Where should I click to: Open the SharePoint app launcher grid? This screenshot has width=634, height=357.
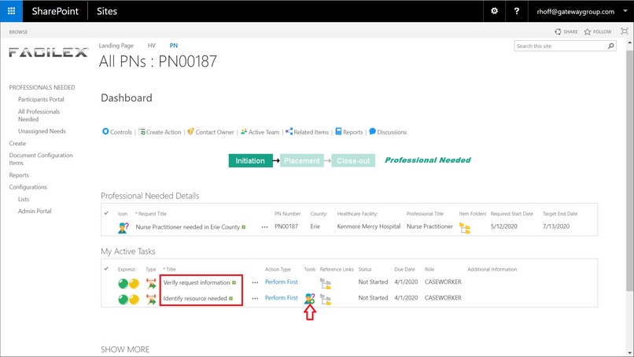pos(11,11)
